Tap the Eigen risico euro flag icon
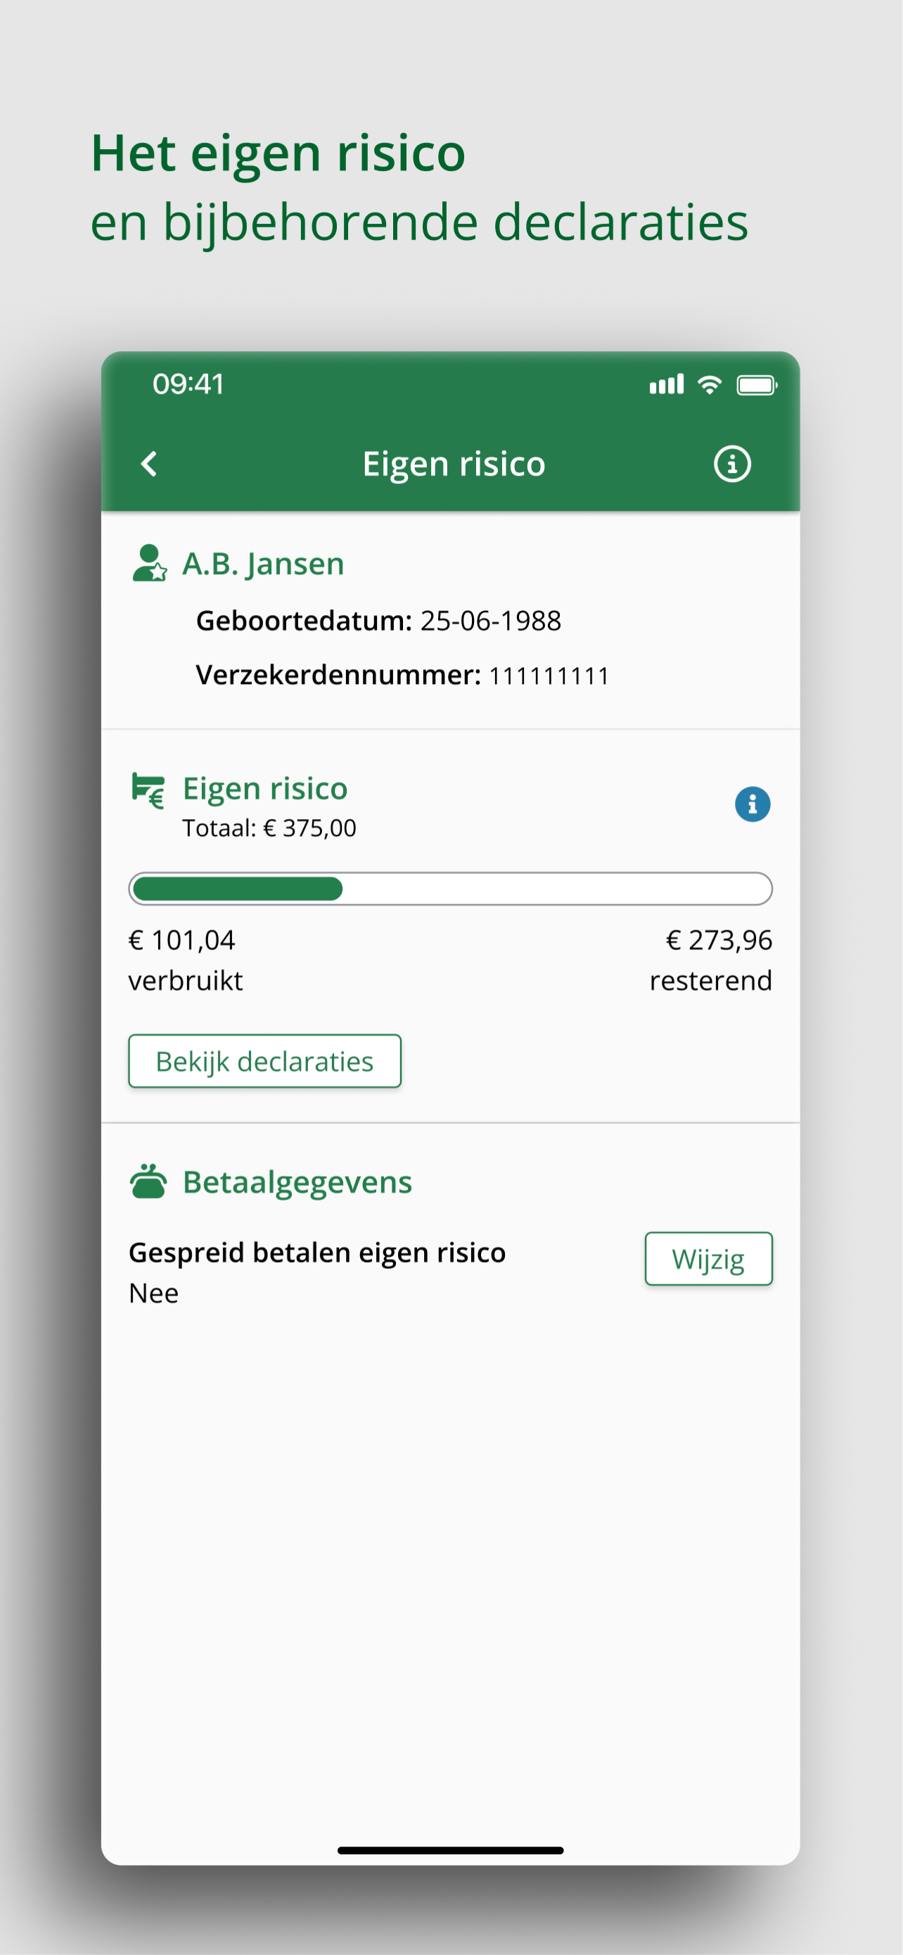This screenshot has width=903, height=1955. tap(148, 790)
